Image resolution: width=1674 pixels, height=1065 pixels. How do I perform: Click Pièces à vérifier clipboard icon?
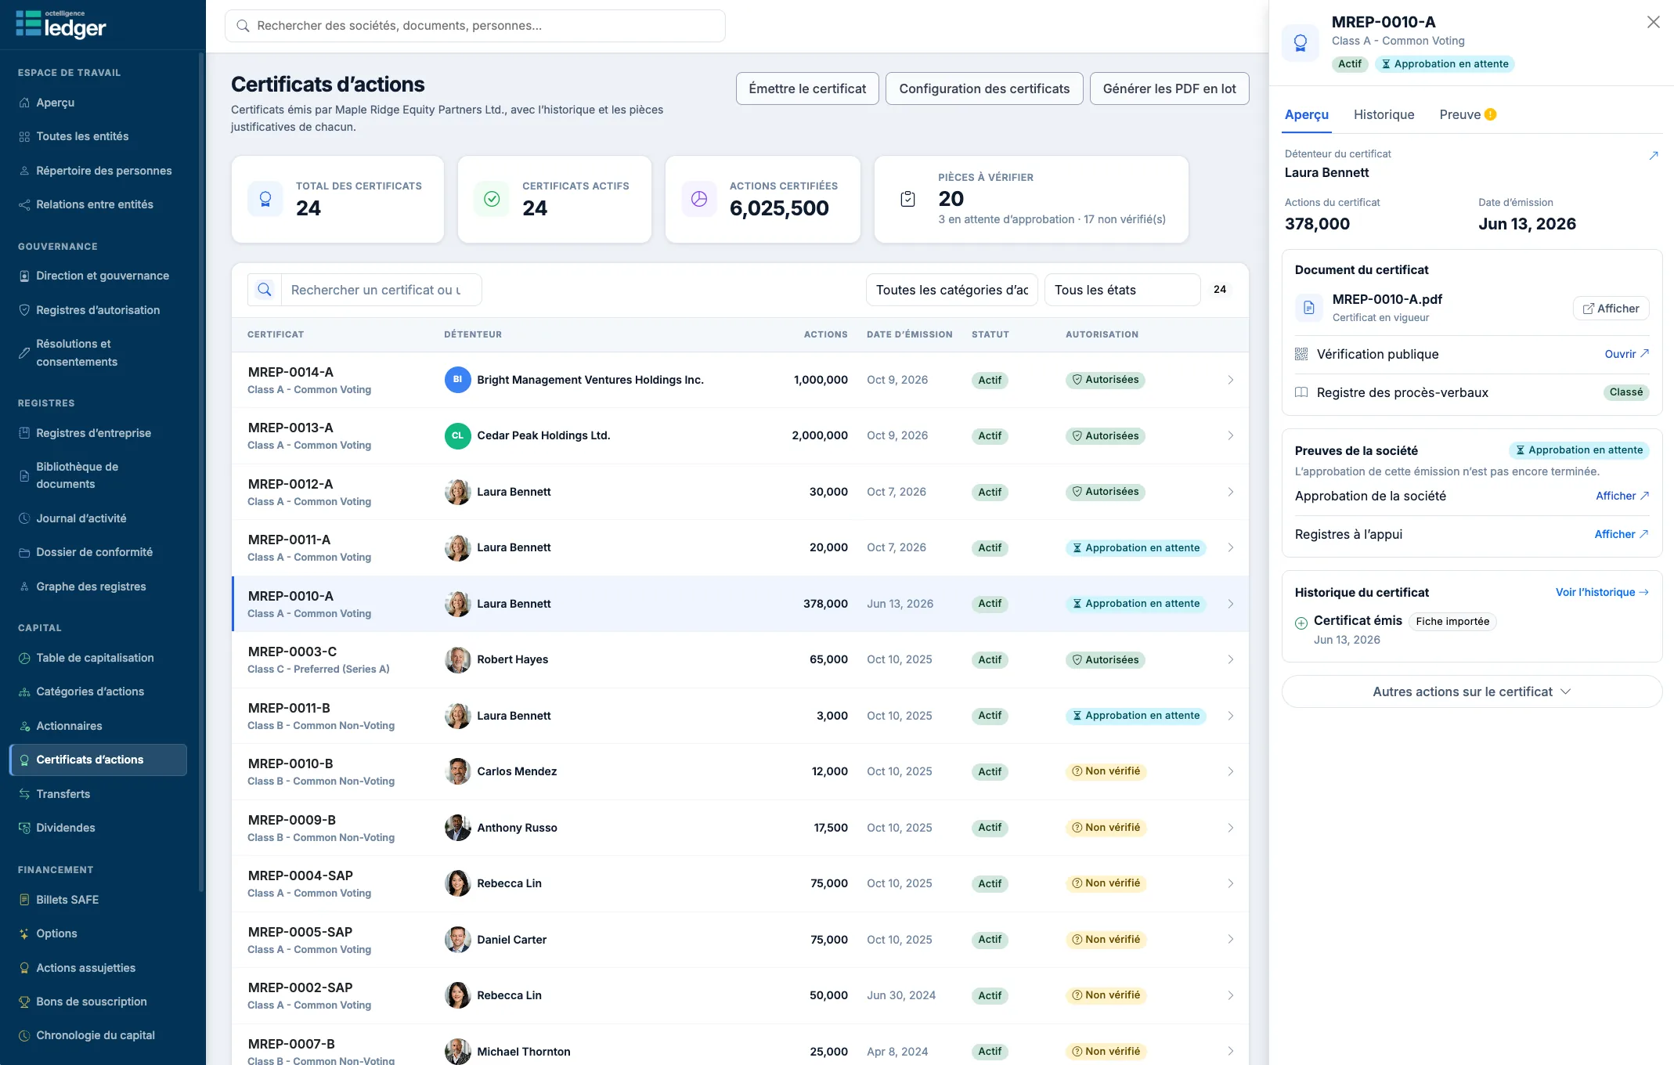tap(907, 199)
